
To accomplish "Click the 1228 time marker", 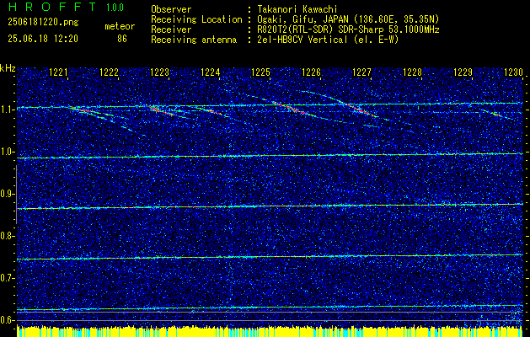I will click(412, 72).
